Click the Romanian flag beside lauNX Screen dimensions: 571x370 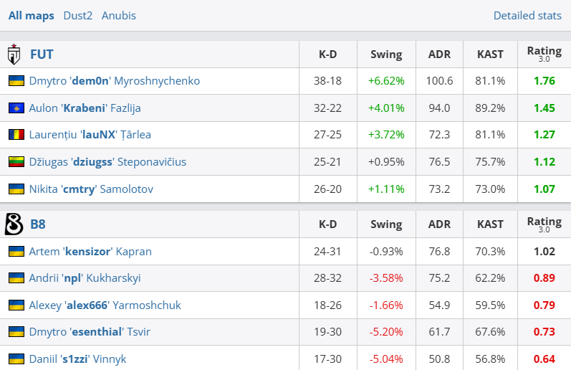click(x=16, y=135)
